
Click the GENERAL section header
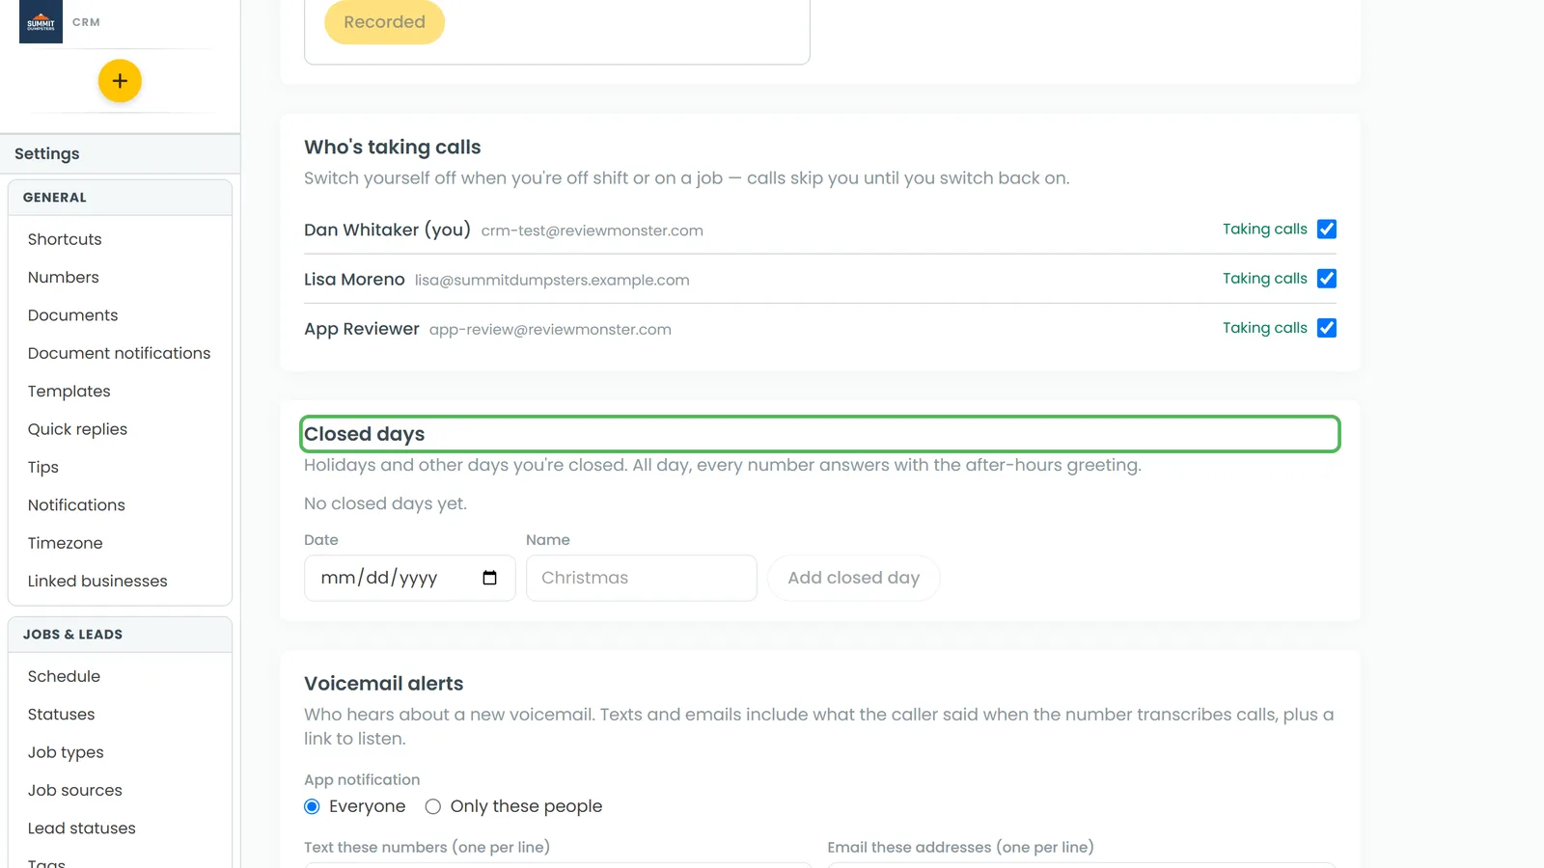[x=120, y=198]
